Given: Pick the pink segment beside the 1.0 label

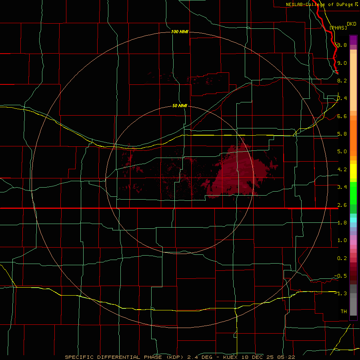Looking at the screenshot, I should click(x=353, y=242).
